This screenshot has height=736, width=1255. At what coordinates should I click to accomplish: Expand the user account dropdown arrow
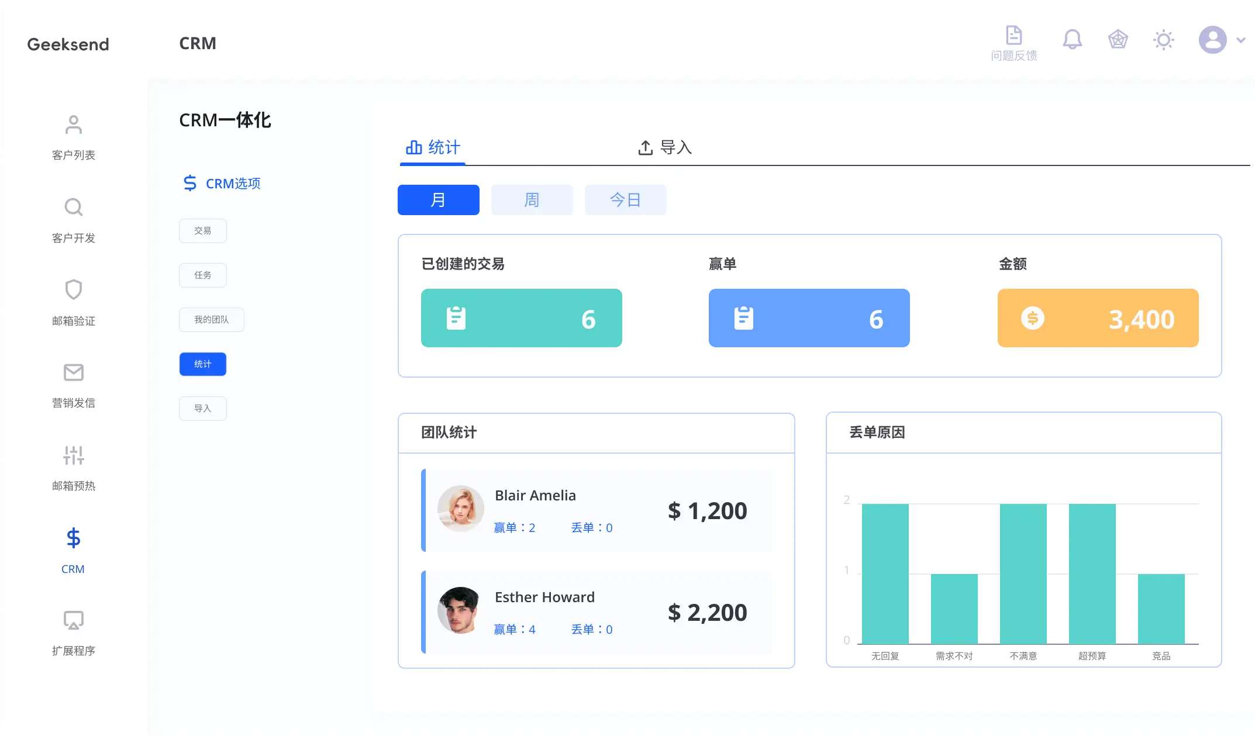pyautogui.click(x=1240, y=40)
